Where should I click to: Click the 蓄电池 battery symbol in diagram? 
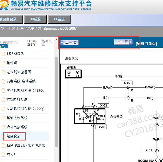[x=73, y=74]
